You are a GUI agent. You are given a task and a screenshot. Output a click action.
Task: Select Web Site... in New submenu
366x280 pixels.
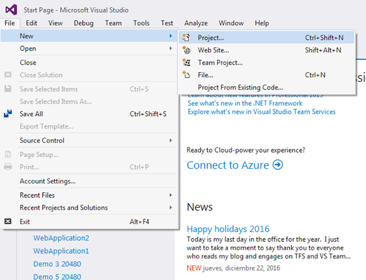[x=266, y=50]
